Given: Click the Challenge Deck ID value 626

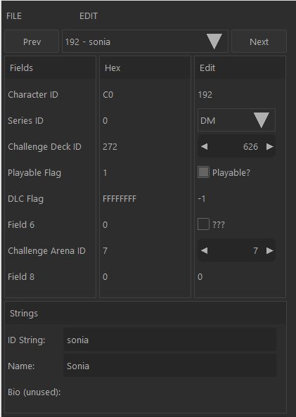Looking at the screenshot, I should pyautogui.click(x=250, y=146).
